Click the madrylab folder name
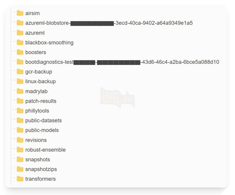This screenshot has height=195, width=235. tap(36, 91)
